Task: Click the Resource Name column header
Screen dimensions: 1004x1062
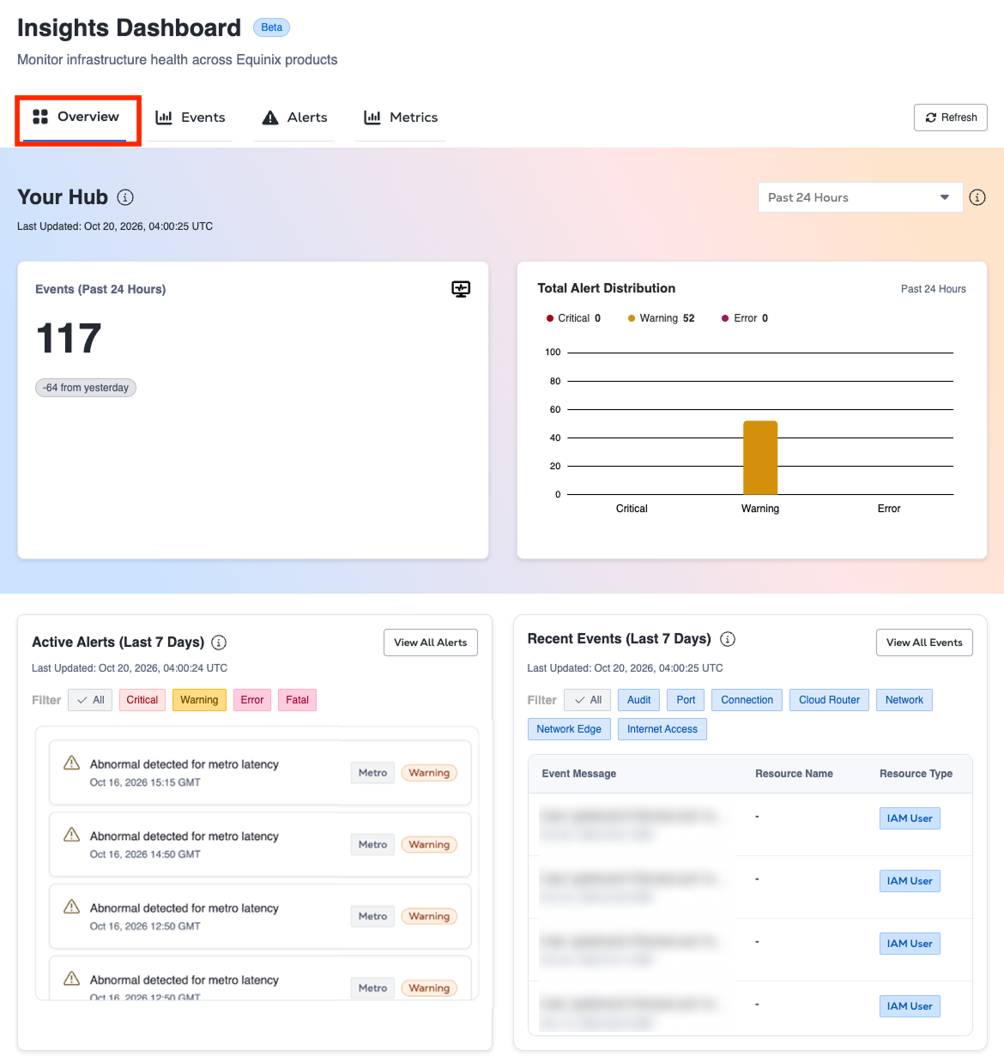Action: (x=794, y=774)
